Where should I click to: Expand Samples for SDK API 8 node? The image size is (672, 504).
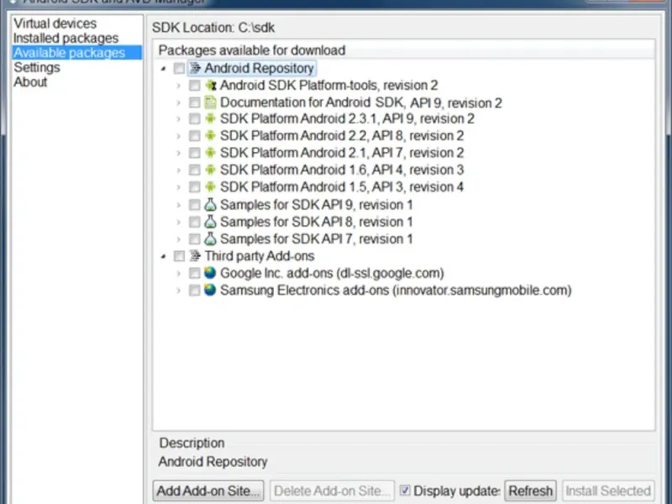coord(179,222)
